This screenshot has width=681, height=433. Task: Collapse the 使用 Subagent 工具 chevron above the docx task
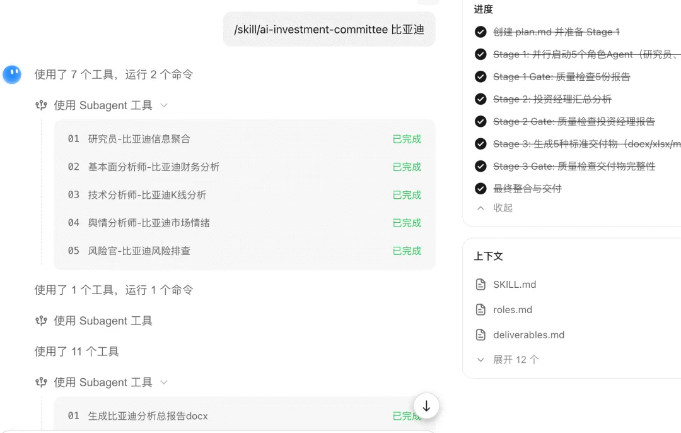click(x=164, y=382)
